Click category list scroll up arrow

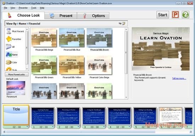coord(27,29)
